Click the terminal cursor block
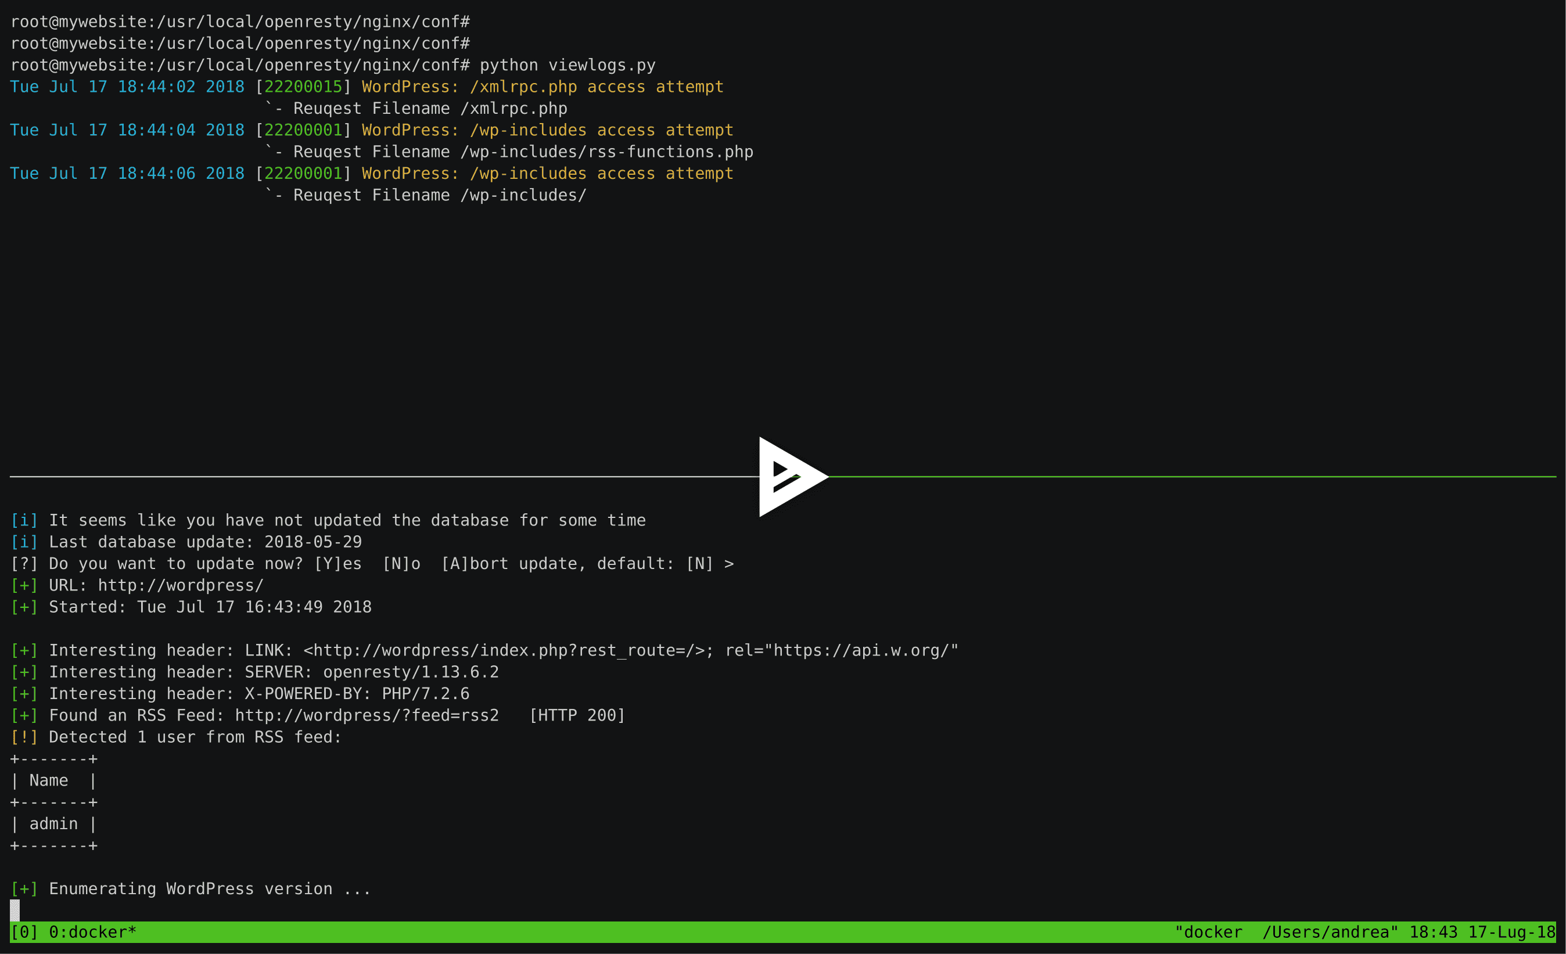This screenshot has height=954, width=1566. coord(15,910)
